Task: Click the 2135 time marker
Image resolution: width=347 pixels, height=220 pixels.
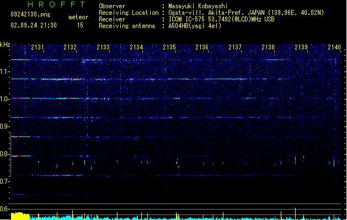Action: (x=169, y=47)
